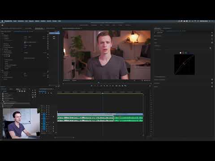Expand the Vignette section in Lumetri
This screenshot has height=161, width=215.
point(156,86)
